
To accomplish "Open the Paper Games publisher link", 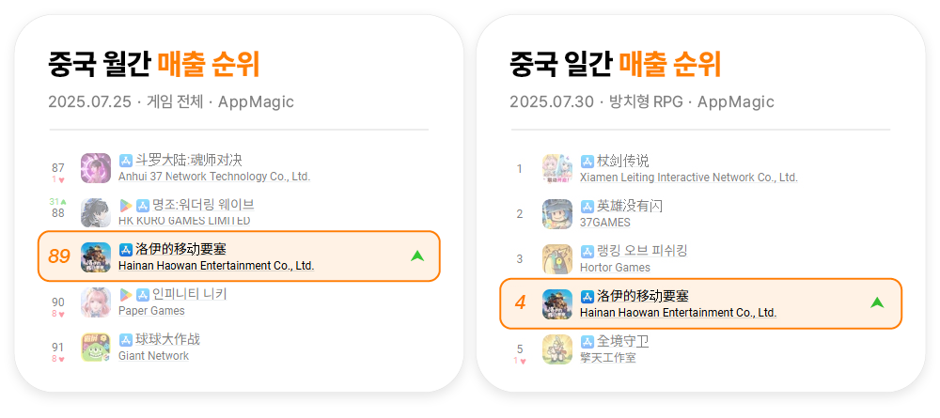I will [x=151, y=311].
